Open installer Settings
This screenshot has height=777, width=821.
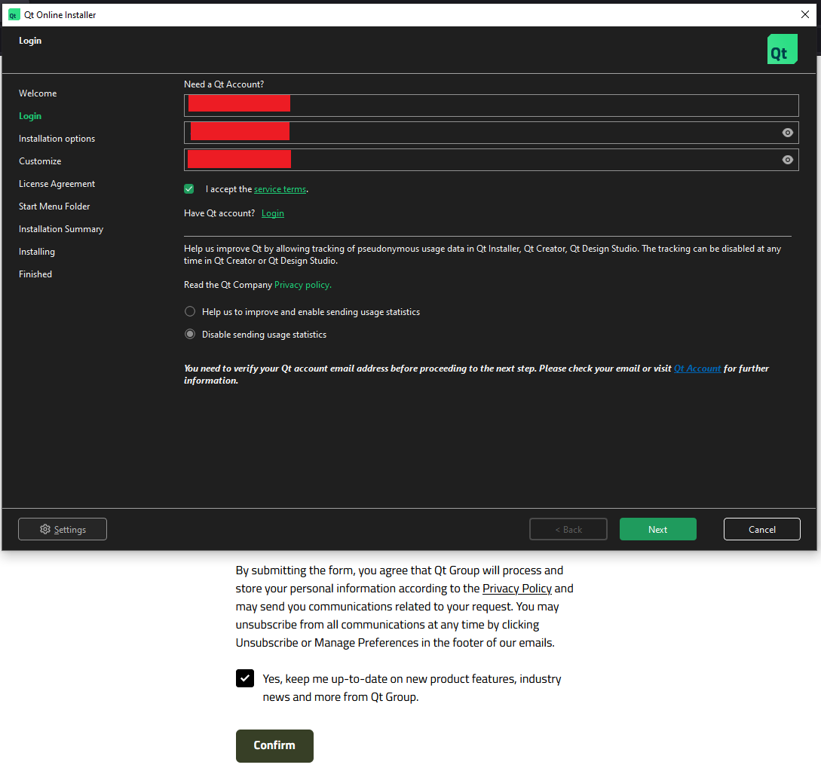63,529
